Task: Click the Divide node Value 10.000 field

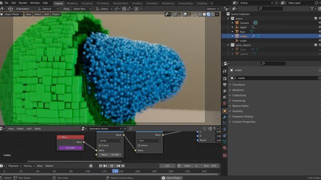Action: (110, 154)
